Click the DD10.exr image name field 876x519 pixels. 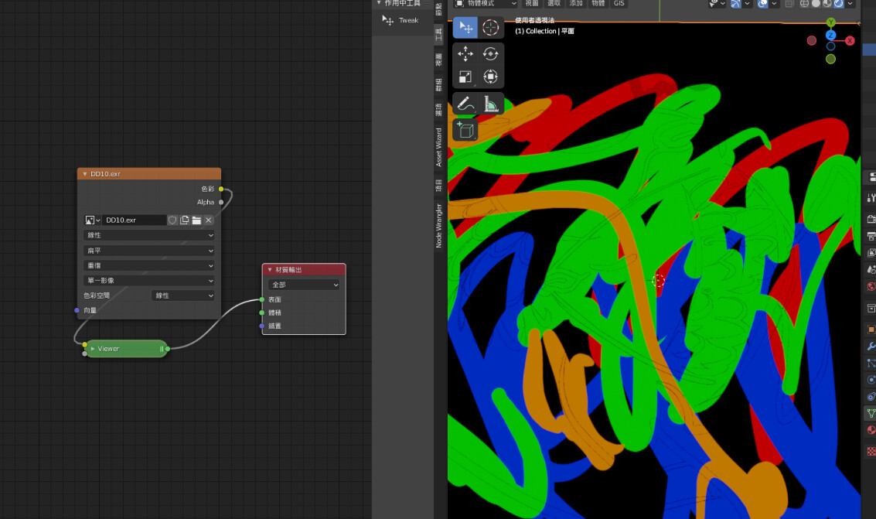[135, 220]
